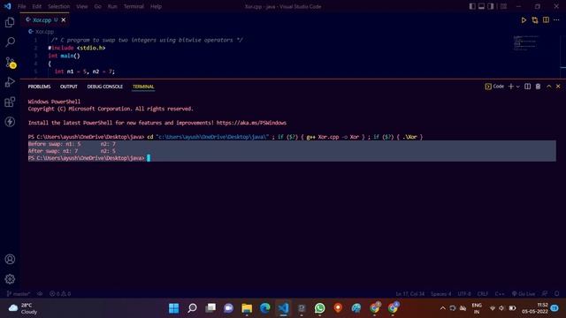
Task: Open the Terminal menu
Action: pyautogui.click(x=134, y=6)
